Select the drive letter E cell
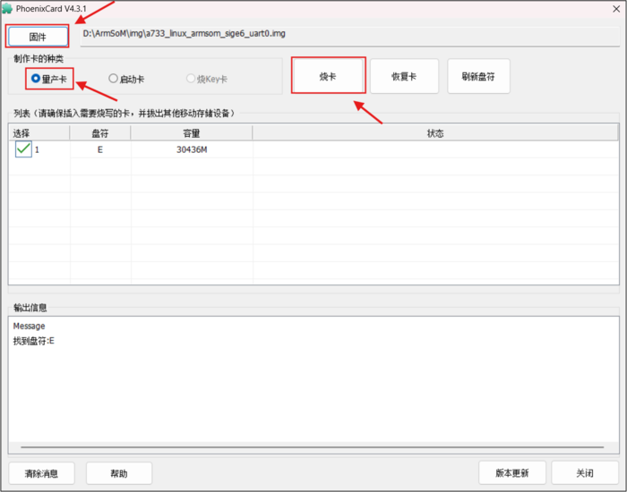 coord(100,149)
